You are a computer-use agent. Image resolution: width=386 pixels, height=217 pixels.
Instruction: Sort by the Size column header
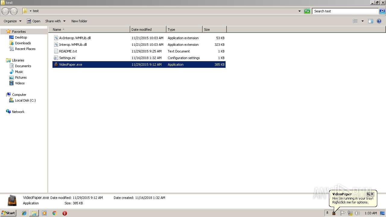[x=214, y=30]
